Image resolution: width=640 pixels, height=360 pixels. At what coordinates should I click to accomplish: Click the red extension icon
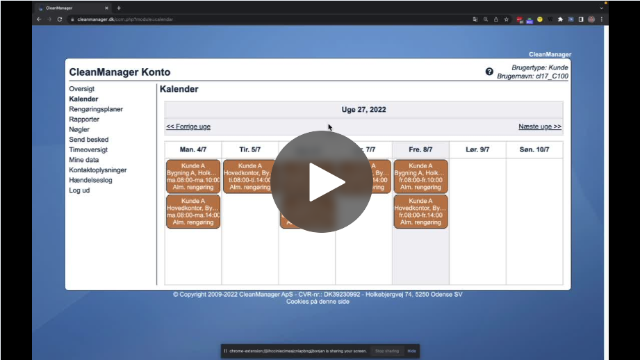(x=519, y=19)
